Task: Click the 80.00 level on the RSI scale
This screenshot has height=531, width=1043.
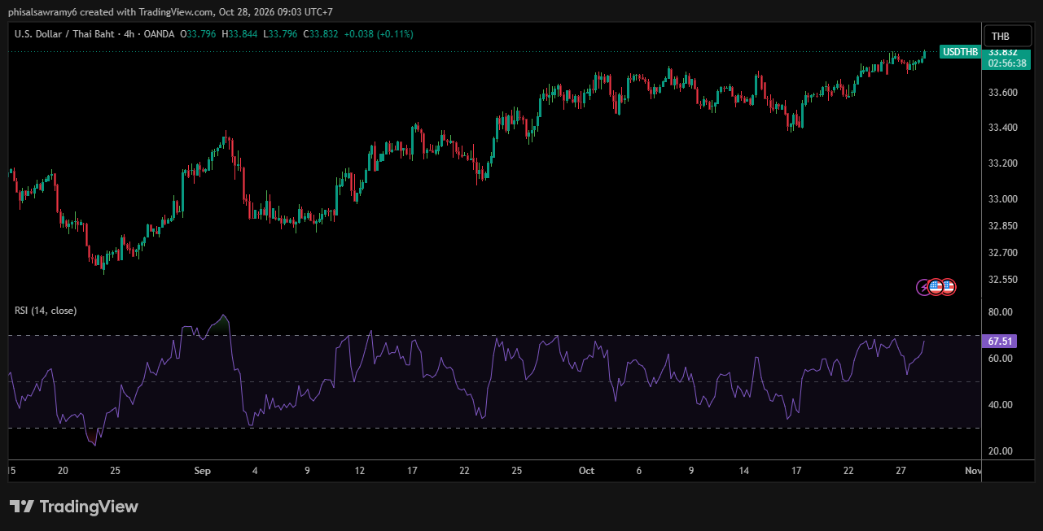Action: click(1000, 312)
